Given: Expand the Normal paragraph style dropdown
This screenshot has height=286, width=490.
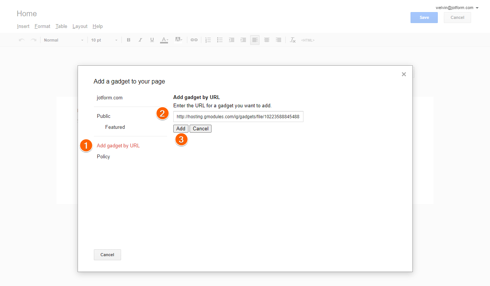Looking at the screenshot, I should (x=64, y=40).
